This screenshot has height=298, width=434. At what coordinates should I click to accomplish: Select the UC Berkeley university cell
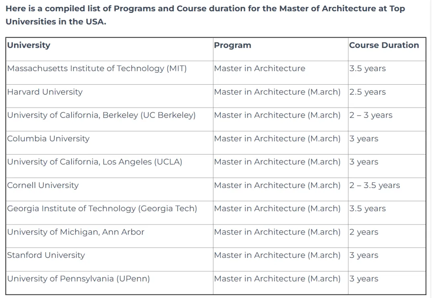pyautogui.click(x=101, y=115)
